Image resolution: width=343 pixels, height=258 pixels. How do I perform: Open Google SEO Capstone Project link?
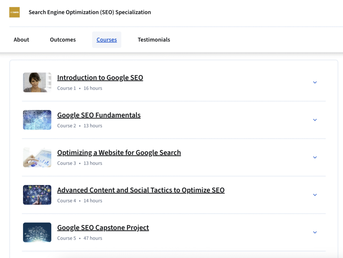103,228
